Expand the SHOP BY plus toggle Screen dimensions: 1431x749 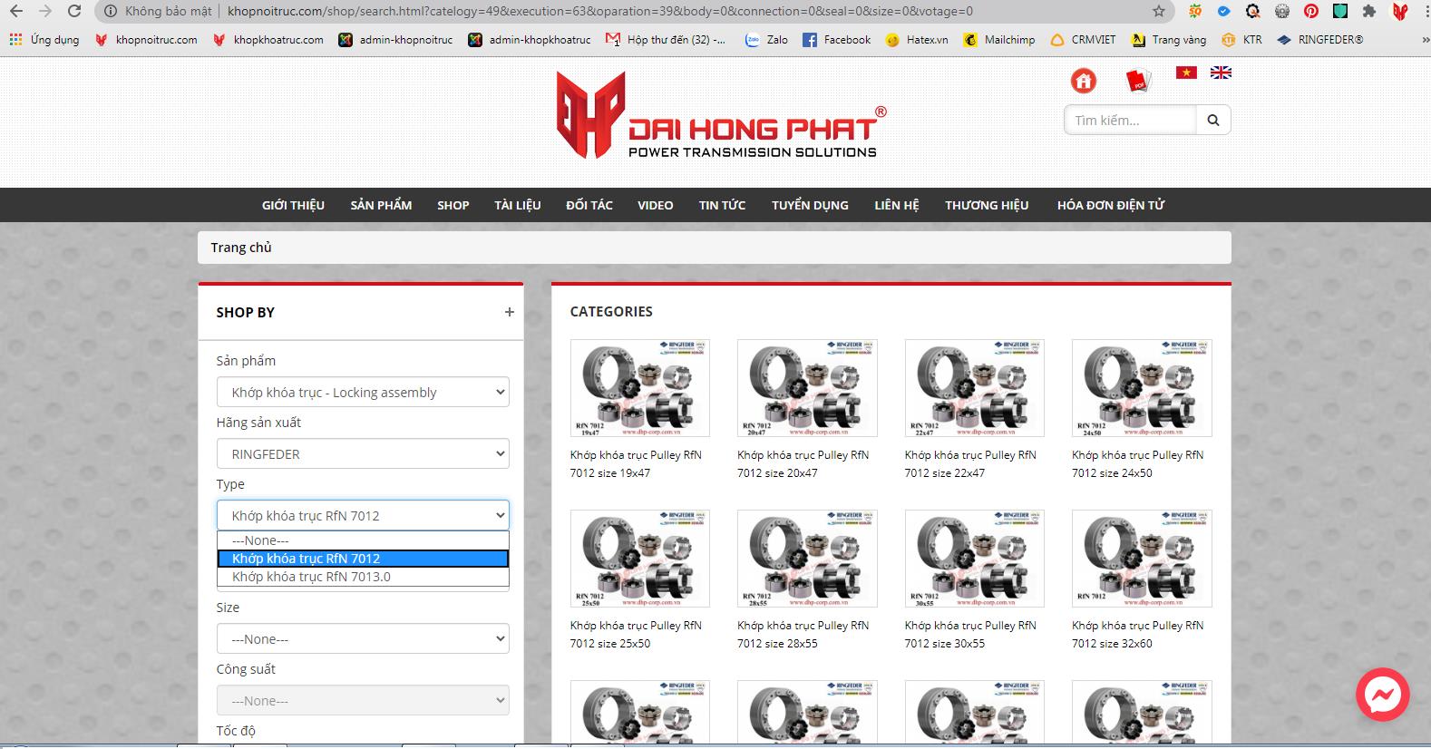point(510,312)
